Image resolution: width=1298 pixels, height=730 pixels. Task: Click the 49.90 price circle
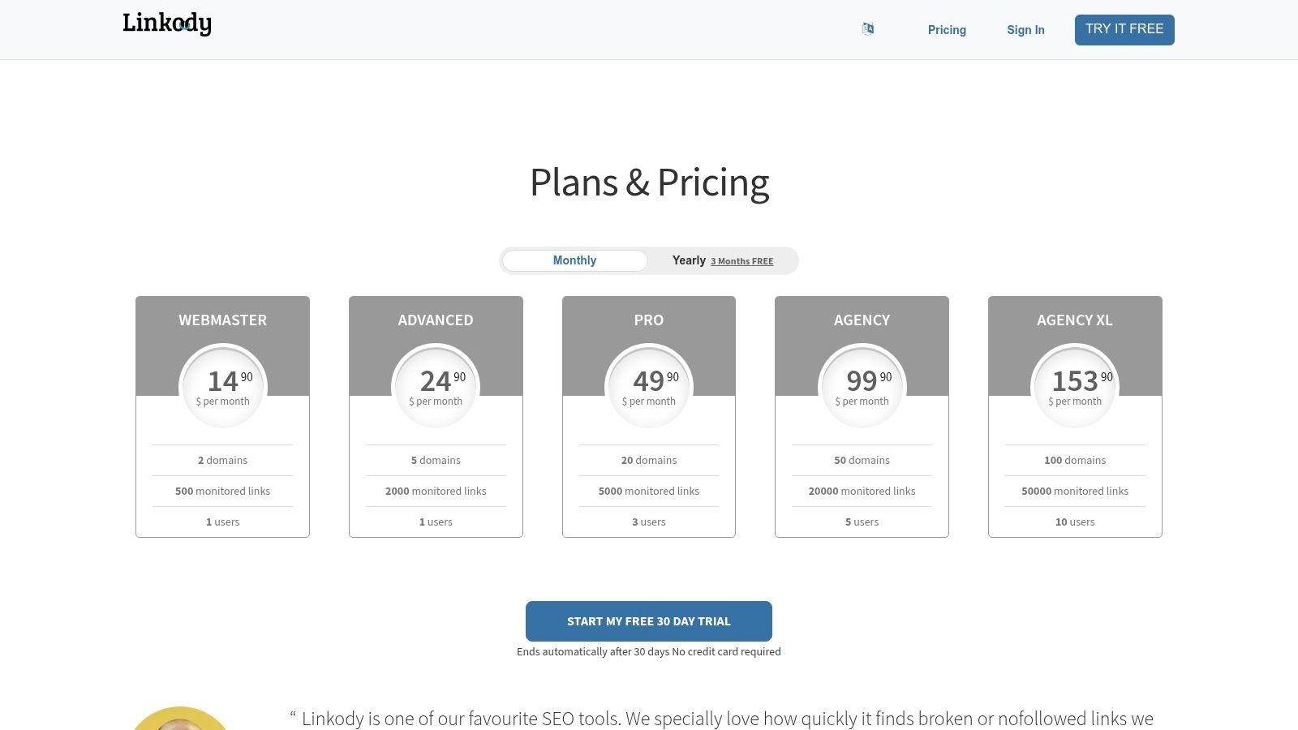click(649, 387)
